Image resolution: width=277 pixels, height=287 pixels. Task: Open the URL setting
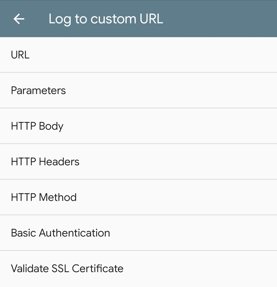coord(20,55)
